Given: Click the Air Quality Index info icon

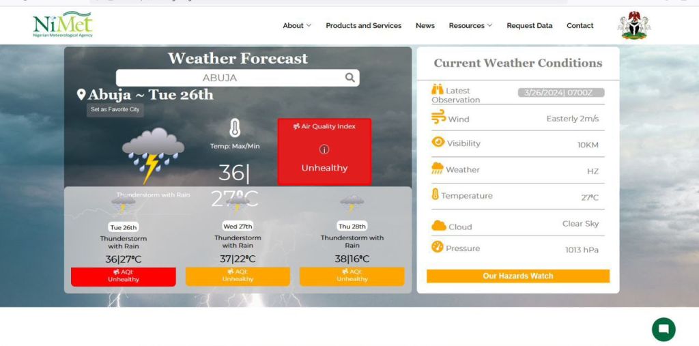Looking at the screenshot, I should pos(324,149).
